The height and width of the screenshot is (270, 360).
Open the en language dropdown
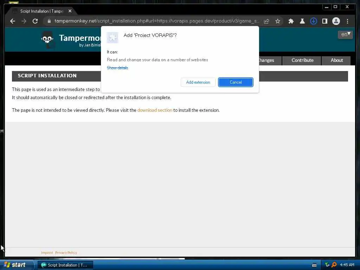coord(345,34)
